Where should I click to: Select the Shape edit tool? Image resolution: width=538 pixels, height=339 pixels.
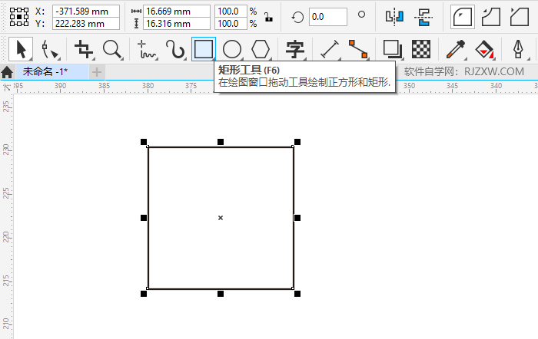[x=51, y=50]
